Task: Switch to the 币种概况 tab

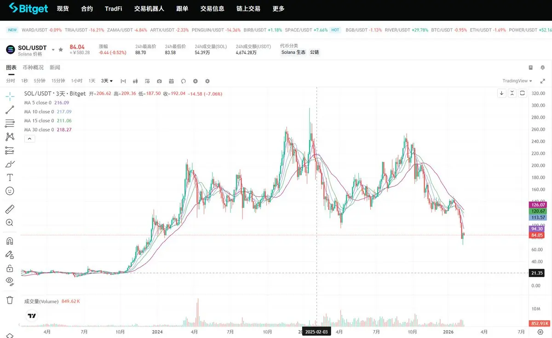Action: (33, 68)
